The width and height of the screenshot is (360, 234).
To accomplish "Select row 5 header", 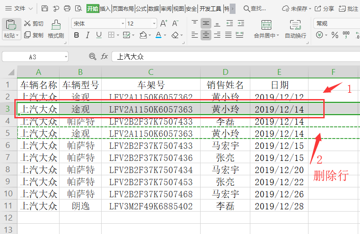I will point(8,133).
